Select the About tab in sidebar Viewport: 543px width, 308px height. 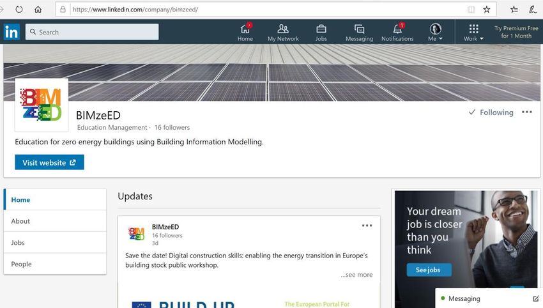click(x=55, y=221)
